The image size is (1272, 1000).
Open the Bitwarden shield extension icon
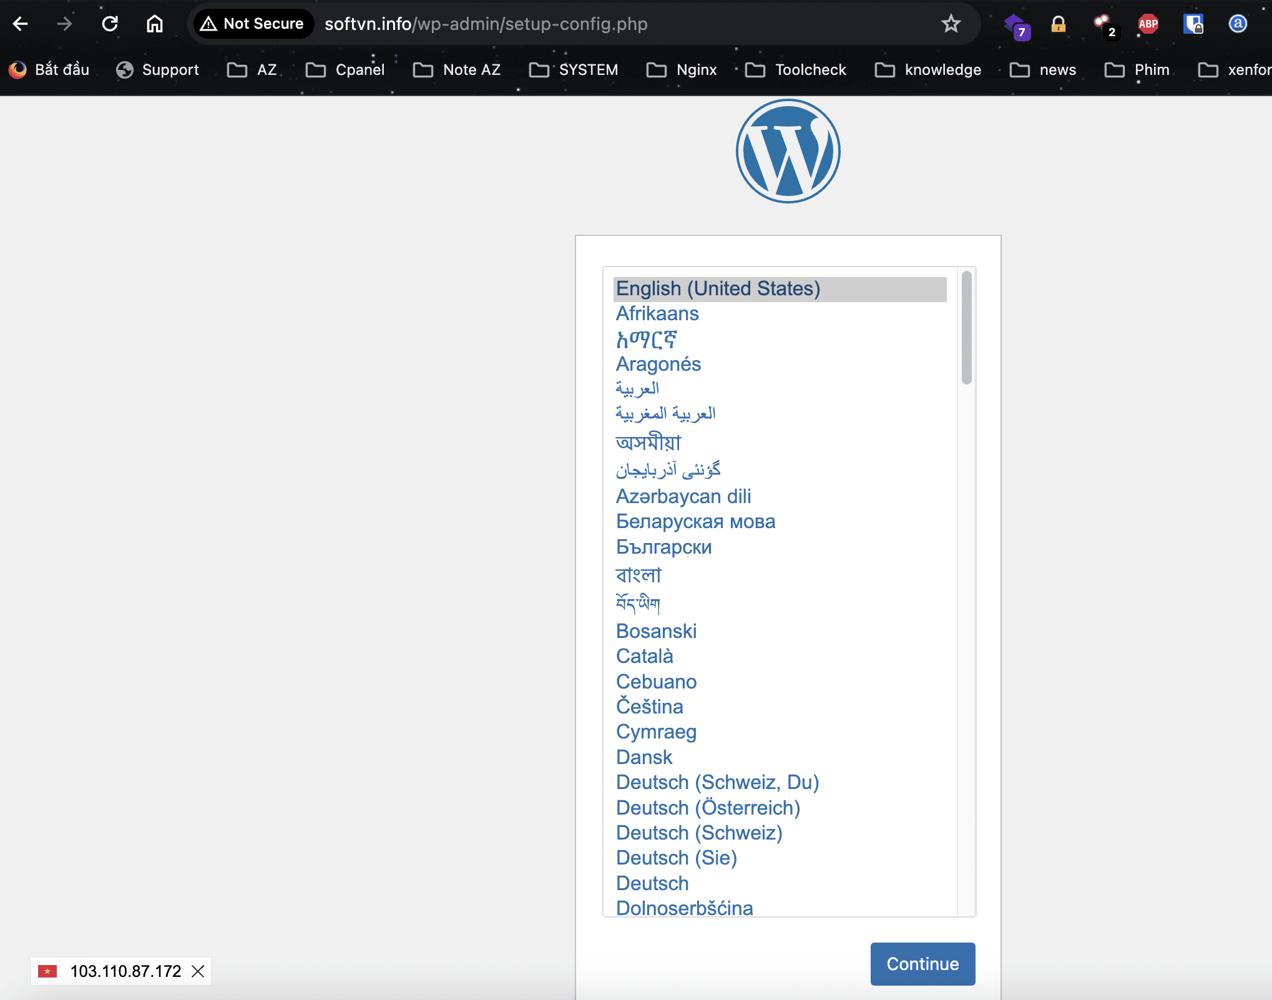coord(1193,24)
